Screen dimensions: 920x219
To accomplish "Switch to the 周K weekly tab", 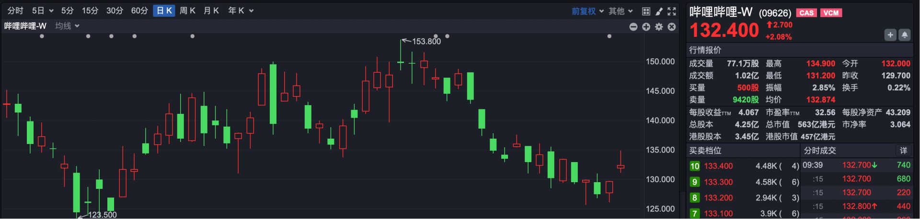I will coord(187,11).
